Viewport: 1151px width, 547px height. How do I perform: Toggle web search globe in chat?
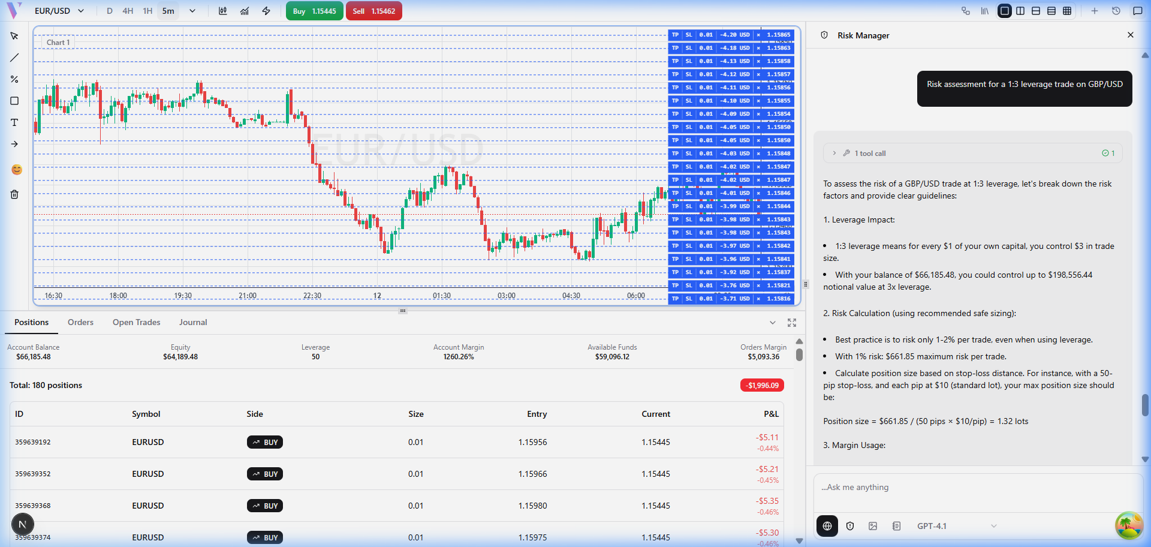[x=827, y=526]
